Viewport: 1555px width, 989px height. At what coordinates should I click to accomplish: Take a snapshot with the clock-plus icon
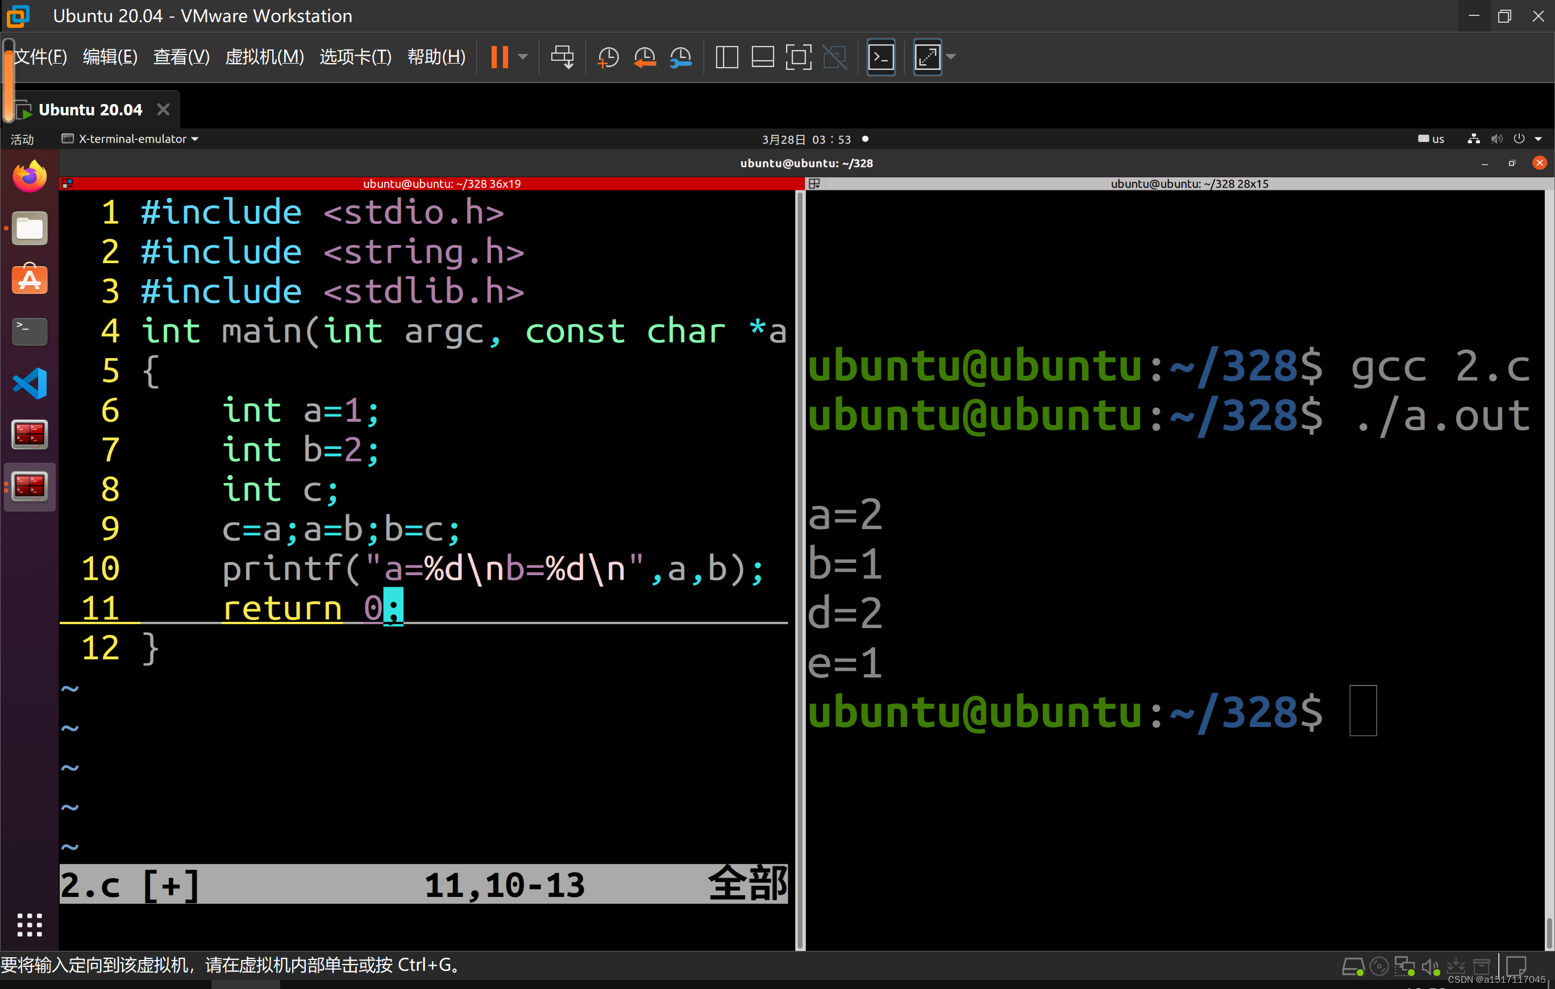coord(608,57)
